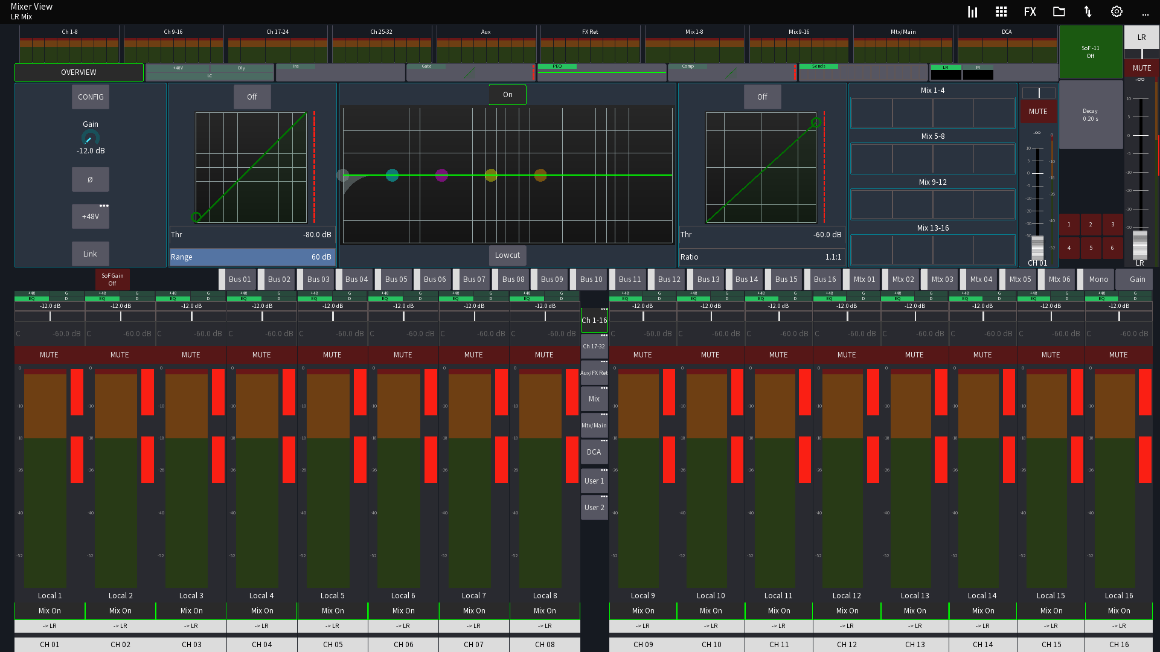Mute channel CH 03

[191, 355]
